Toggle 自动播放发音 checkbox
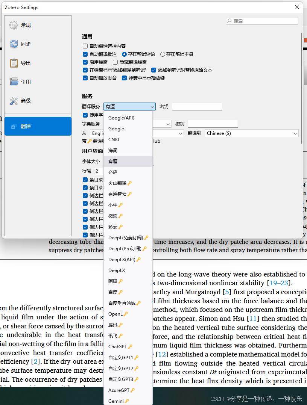Image resolution: width=307 pixels, height=405 pixels. click(85, 78)
